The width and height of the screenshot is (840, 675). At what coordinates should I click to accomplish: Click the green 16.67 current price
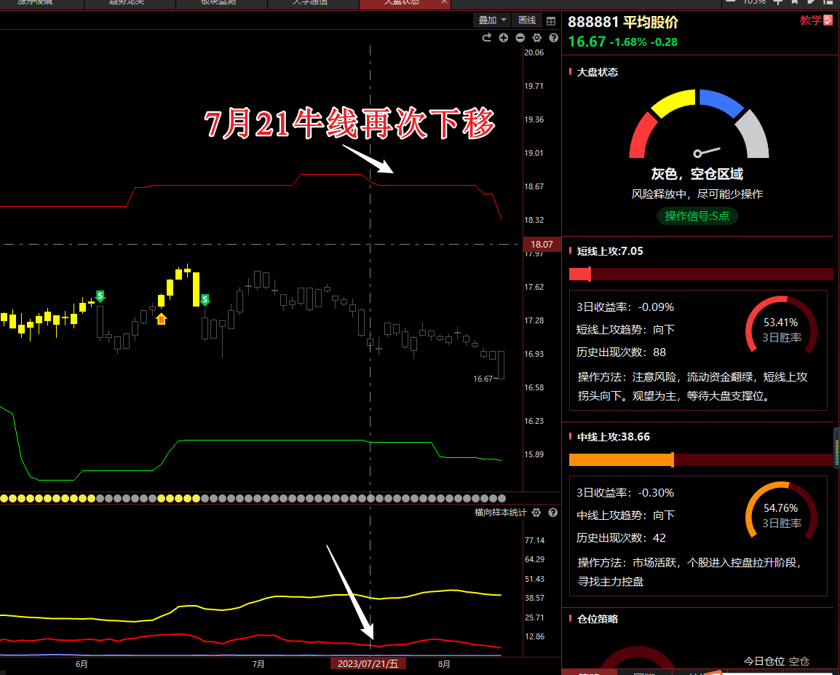pos(587,42)
